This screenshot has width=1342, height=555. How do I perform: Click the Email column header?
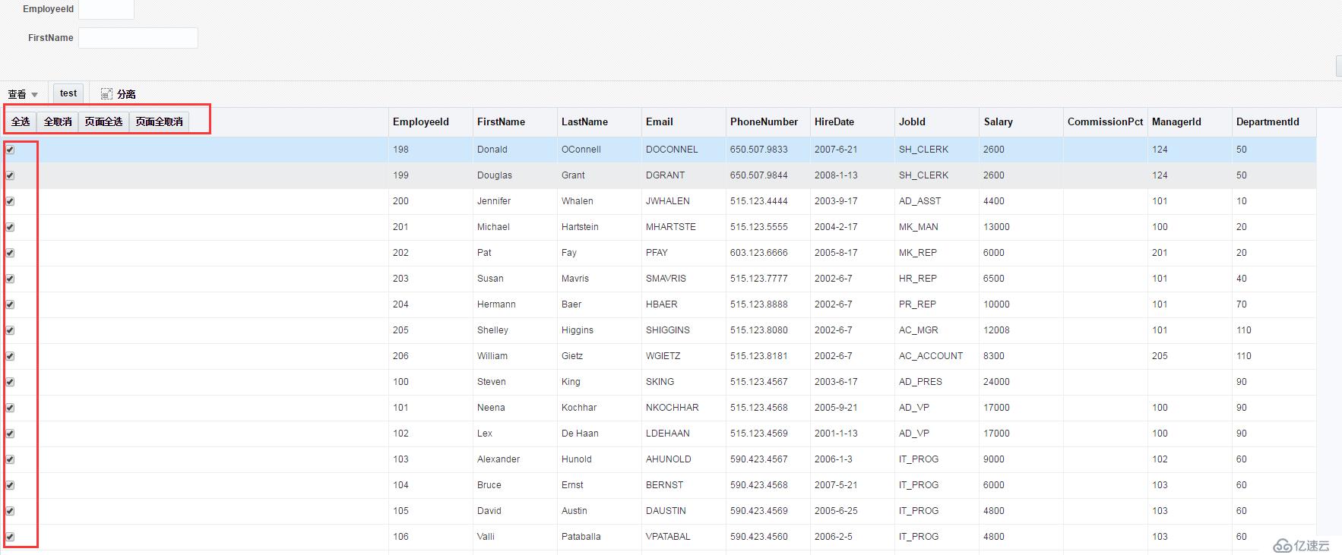(683, 122)
